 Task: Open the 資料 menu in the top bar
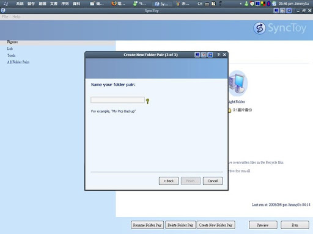click(x=76, y=4)
